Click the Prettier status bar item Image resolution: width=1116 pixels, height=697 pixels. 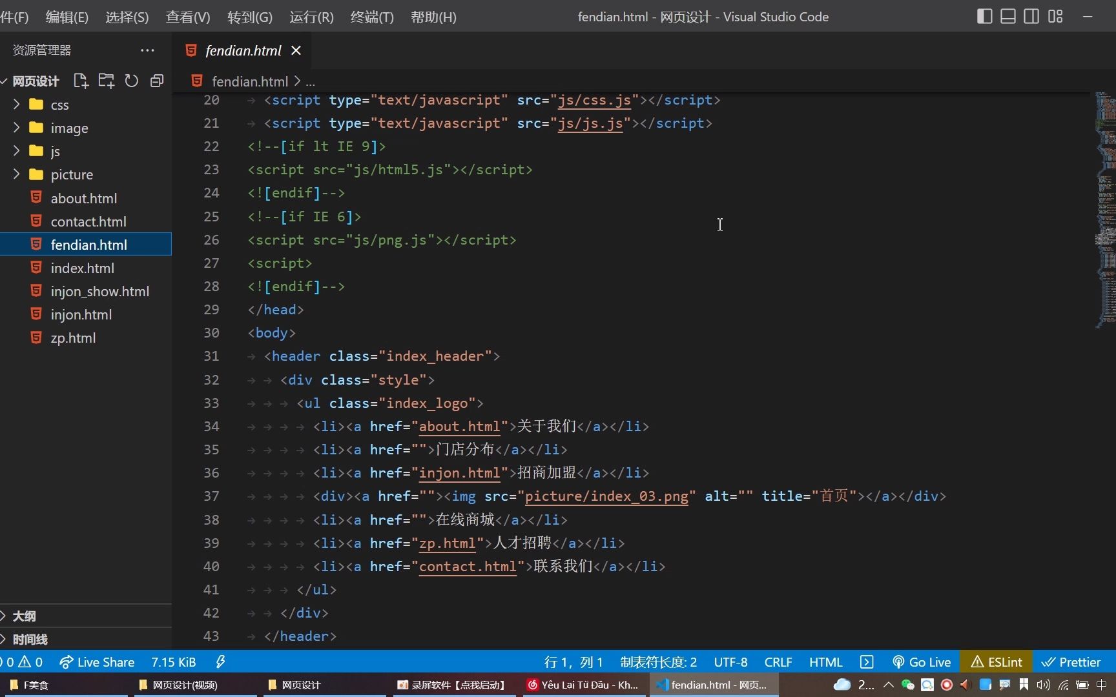point(1071,662)
